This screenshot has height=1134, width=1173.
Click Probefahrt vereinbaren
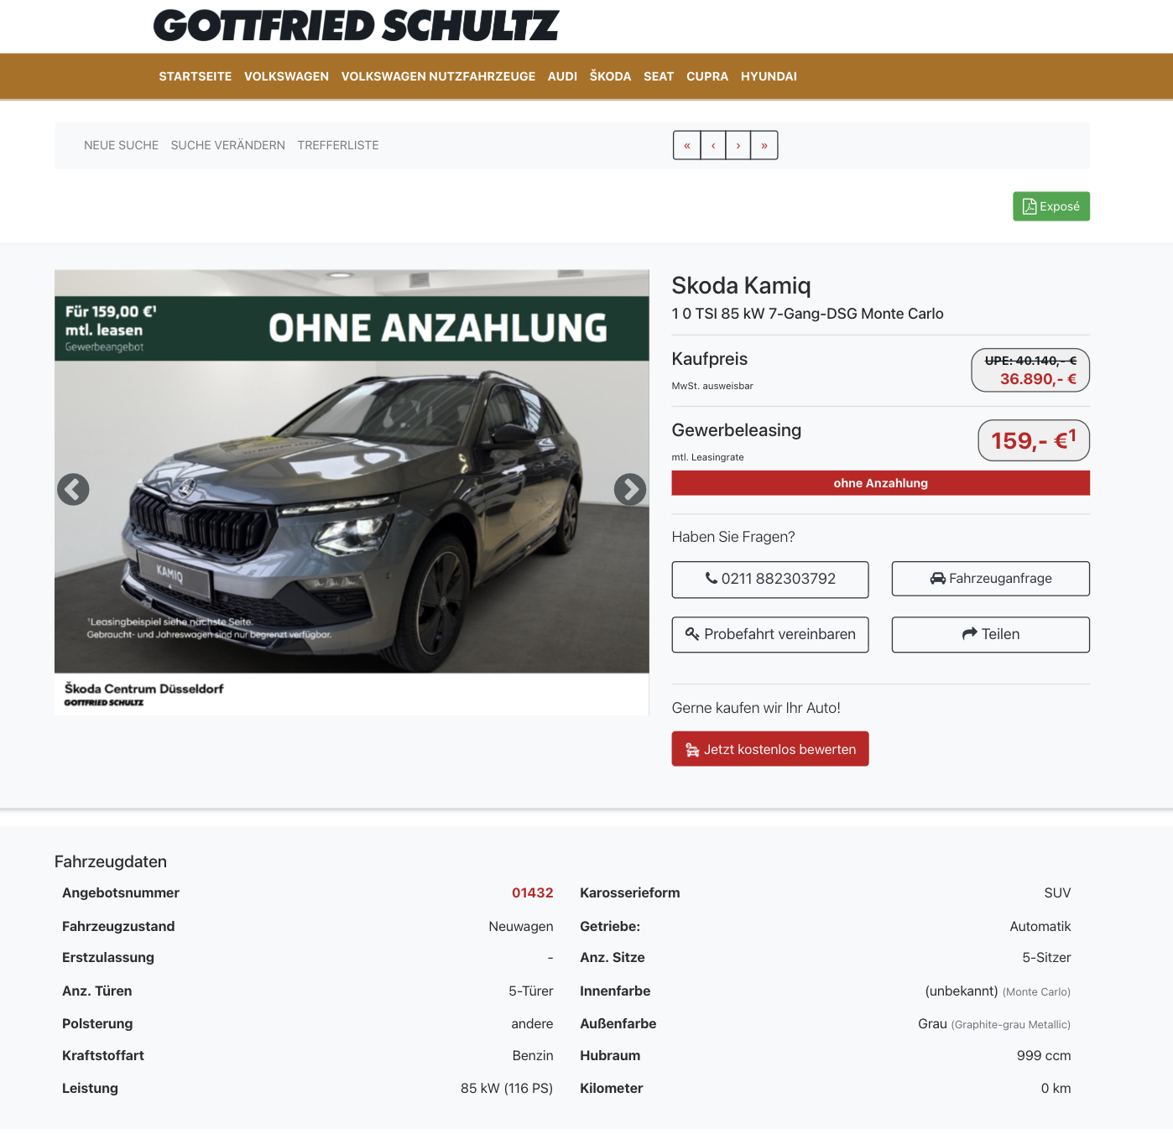click(x=770, y=635)
